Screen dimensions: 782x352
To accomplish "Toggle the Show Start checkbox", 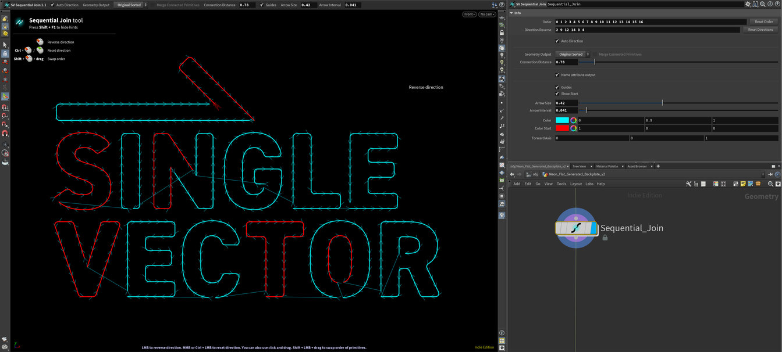I will (557, 93).
